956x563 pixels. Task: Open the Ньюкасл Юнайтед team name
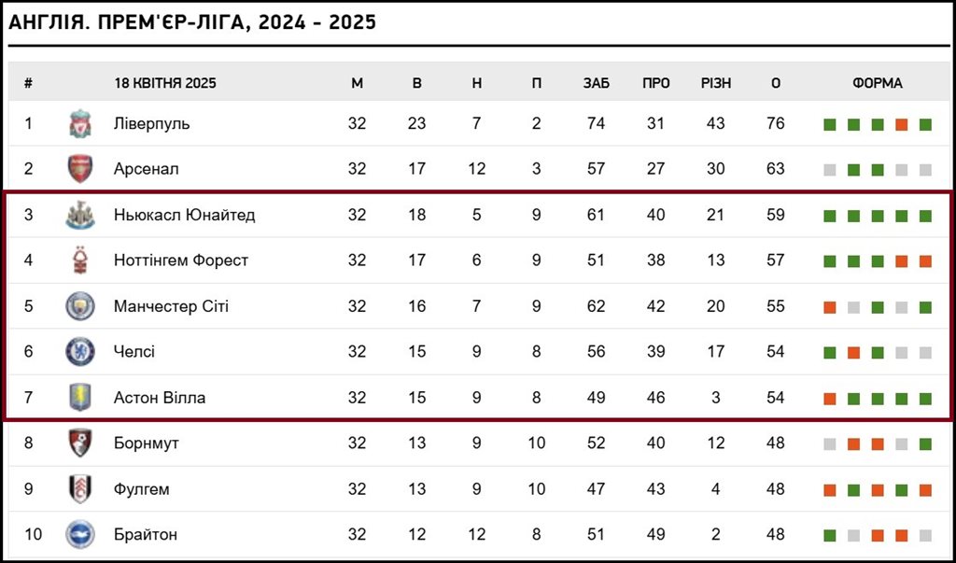184,216
